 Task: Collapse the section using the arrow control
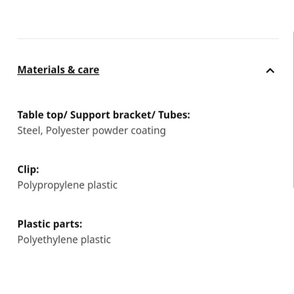270,69
